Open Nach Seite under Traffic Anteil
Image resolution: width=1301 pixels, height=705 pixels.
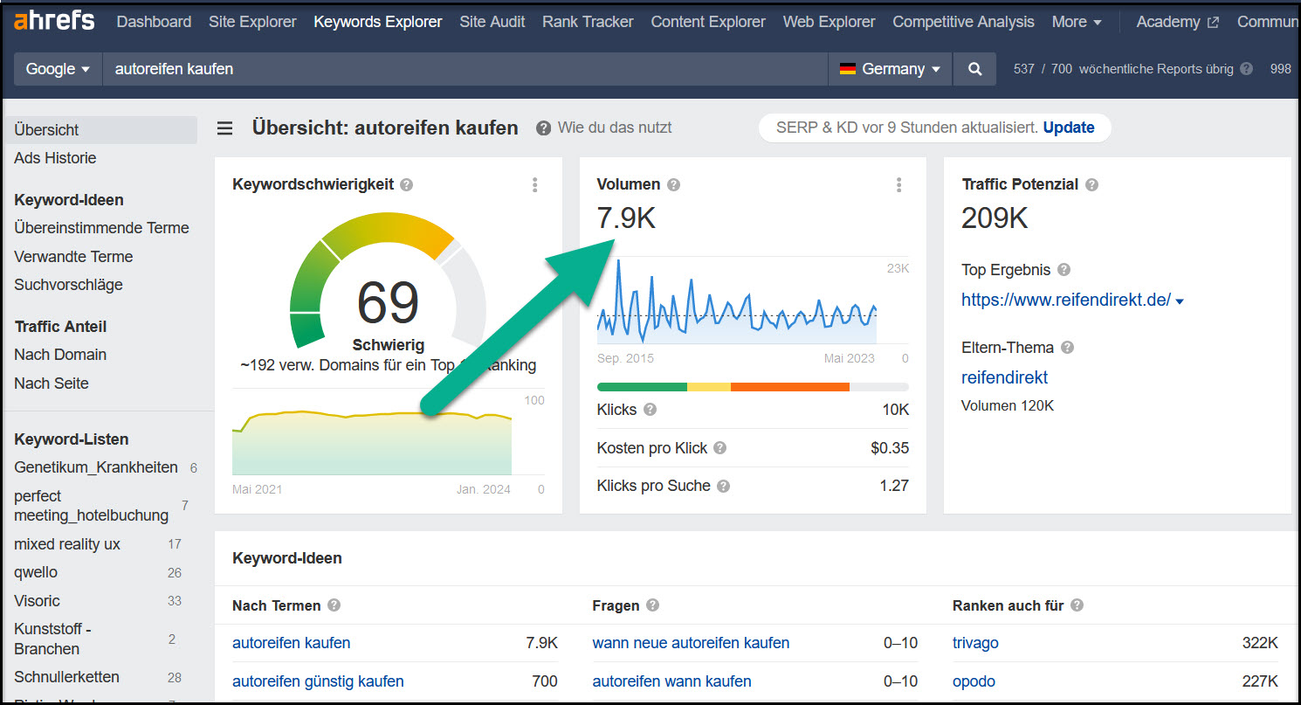[52, 384]
